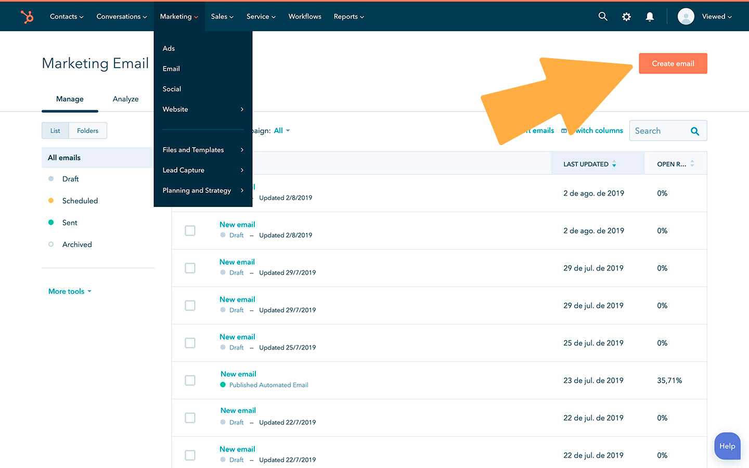Choose Email in Marketing menu
Screen dimensions: 749x468
171,69
